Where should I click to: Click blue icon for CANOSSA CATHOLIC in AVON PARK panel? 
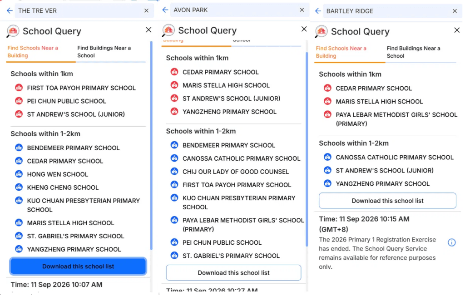click(174, 158)
